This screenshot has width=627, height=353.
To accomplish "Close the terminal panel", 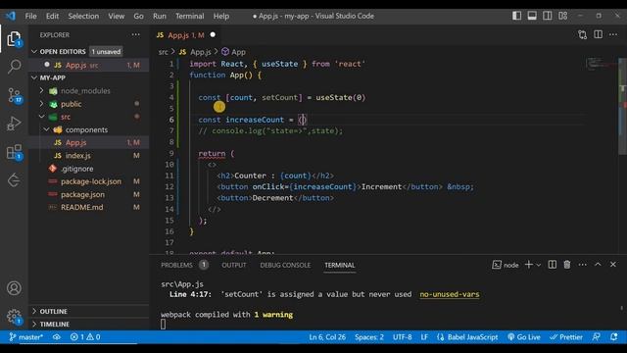I will click(x=613, y=264).
